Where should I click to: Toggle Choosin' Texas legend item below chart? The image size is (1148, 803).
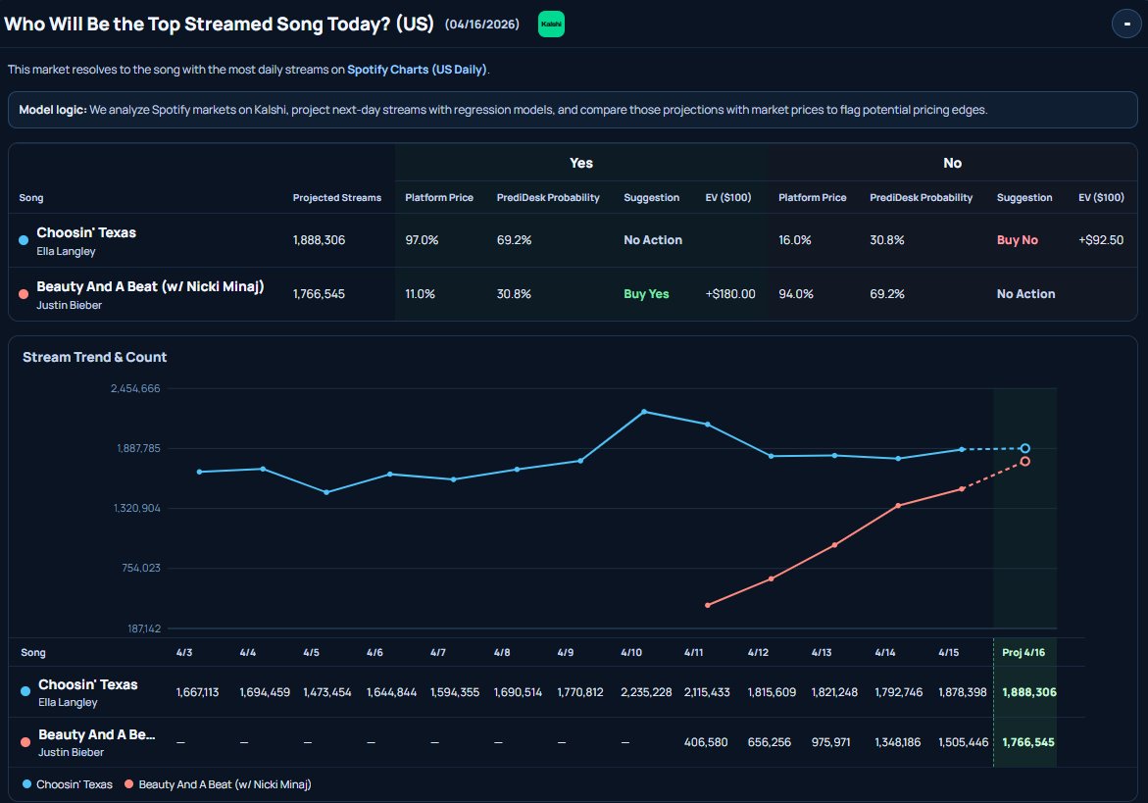coord(68,784)
